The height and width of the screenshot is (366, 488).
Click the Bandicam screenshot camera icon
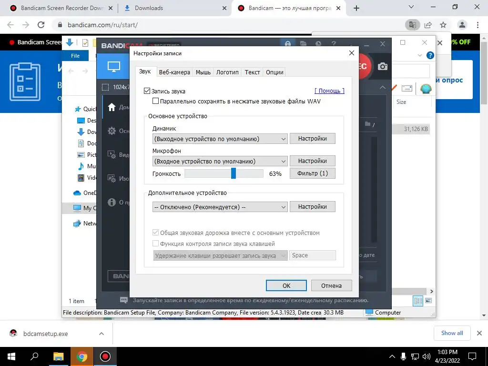click(x=383, y=66)
